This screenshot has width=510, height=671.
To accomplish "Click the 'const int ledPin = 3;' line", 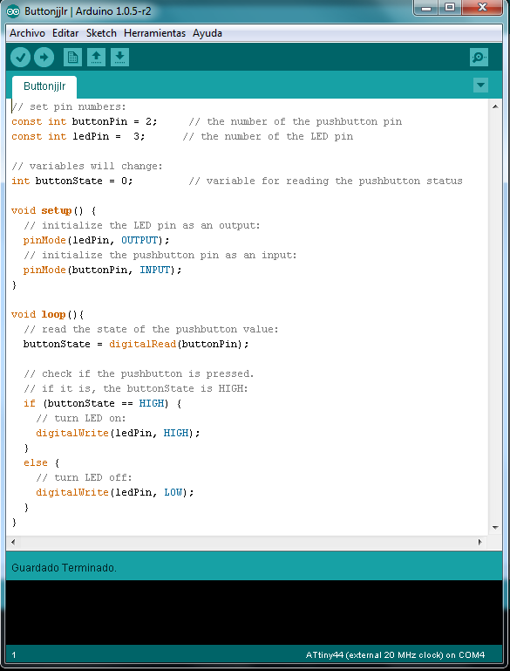I will [x=78, y=136].
